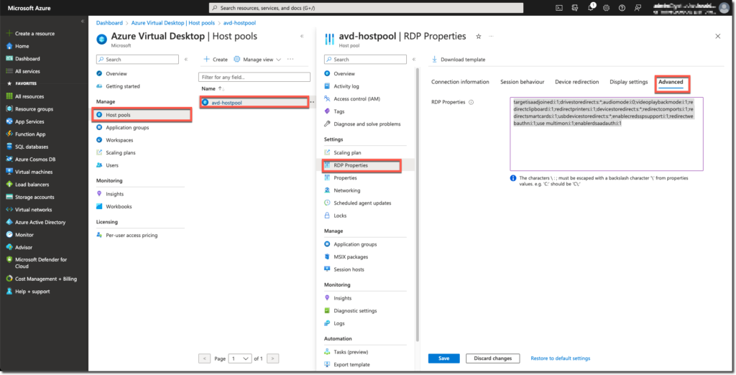This screenshot has width=736, height=375.
Task: Switch to Device redirection tab
Action: click(x=577, y=82)
